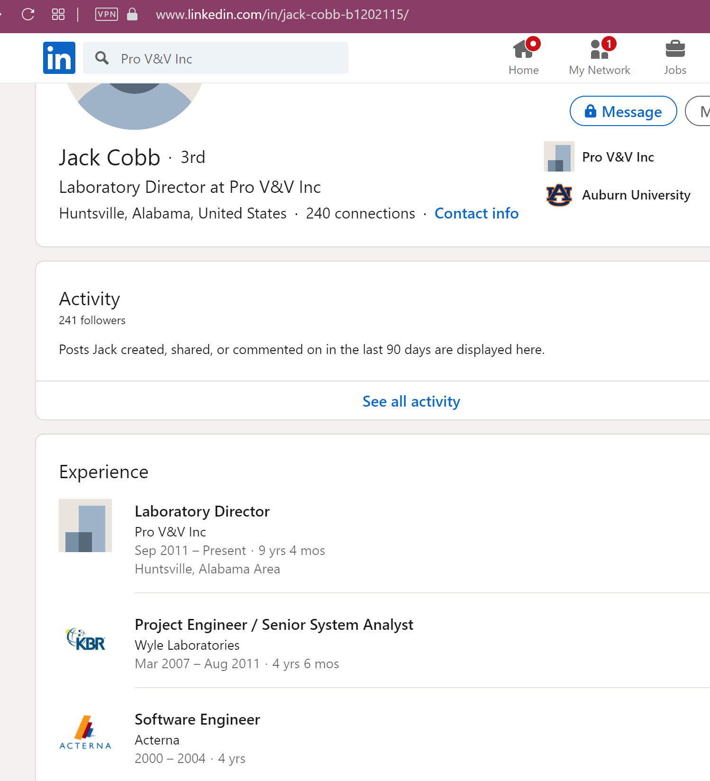
Task: Open the Home navigation tab
Action: tap(524, 57)
